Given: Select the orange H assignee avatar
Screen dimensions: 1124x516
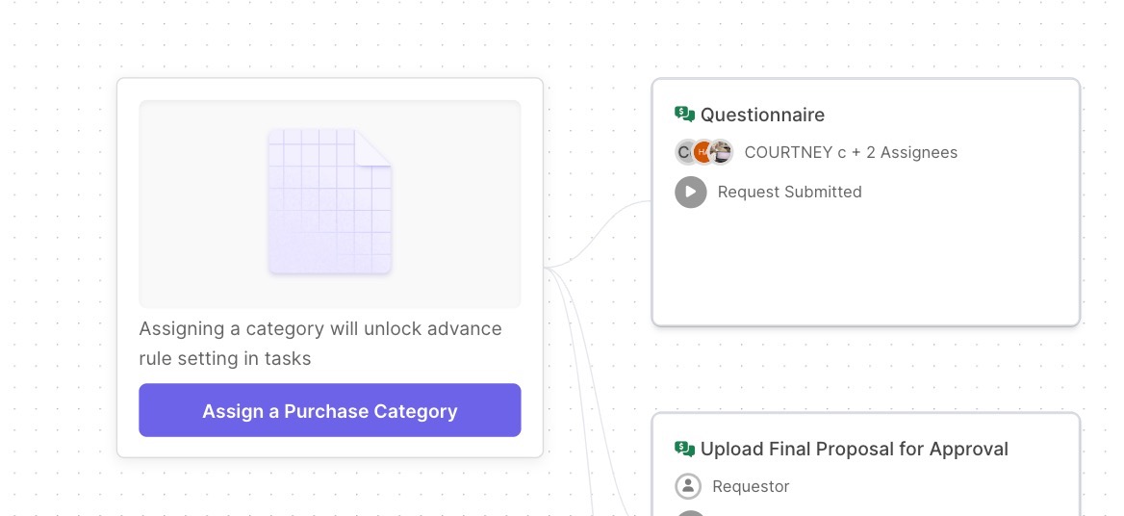Looking at the screenshot, I should (703, 152).
